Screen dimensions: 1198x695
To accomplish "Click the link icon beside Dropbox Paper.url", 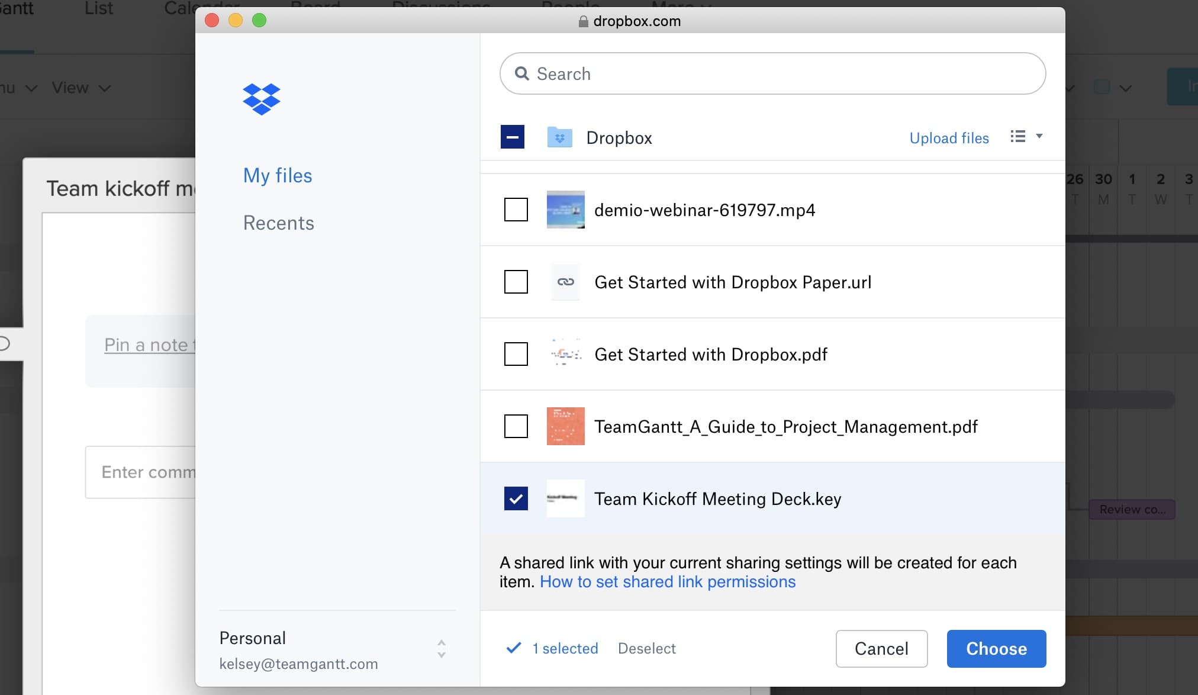I will (x=565, y=282).
